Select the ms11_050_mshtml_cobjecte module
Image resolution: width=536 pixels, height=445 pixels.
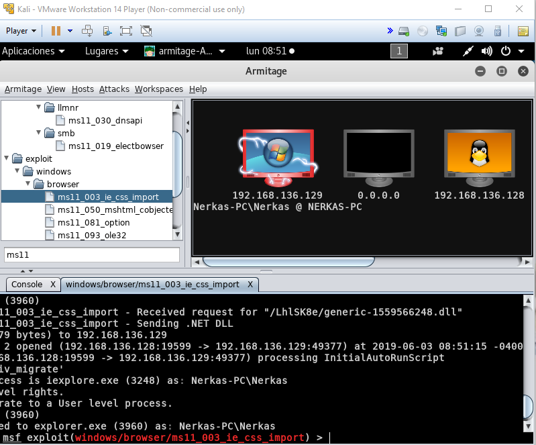(x=115, y=209)
